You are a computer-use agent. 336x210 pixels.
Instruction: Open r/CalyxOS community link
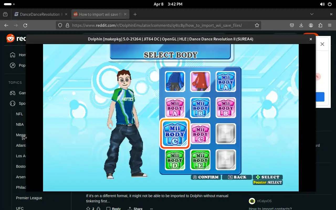pos(264,201)
